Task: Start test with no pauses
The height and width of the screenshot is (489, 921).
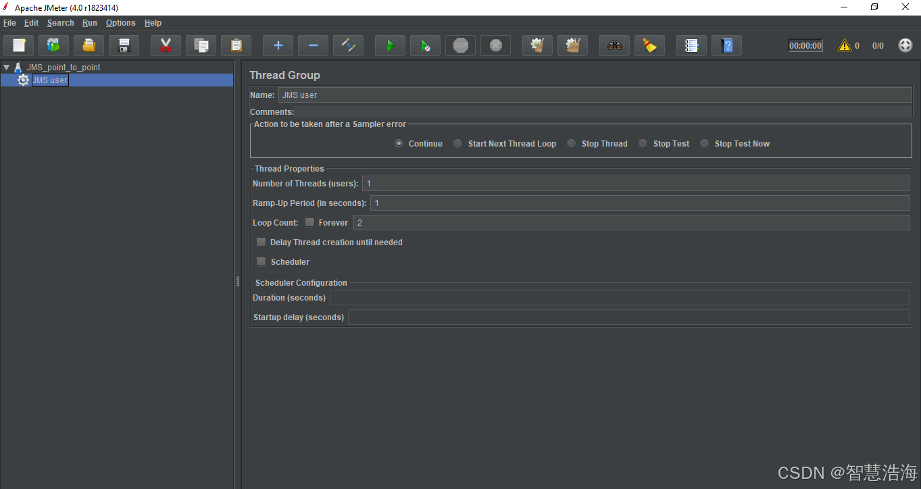Action: 425,45
